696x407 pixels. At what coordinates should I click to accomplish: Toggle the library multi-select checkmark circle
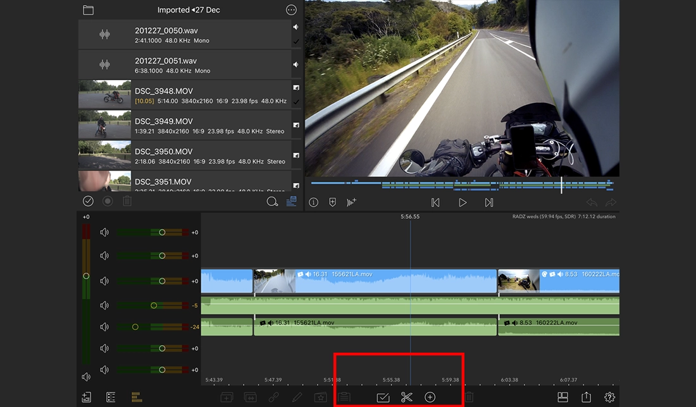[x=88, y=202]
